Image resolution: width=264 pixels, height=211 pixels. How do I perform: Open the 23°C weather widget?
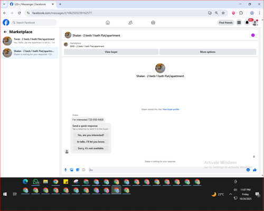(218, 194)
